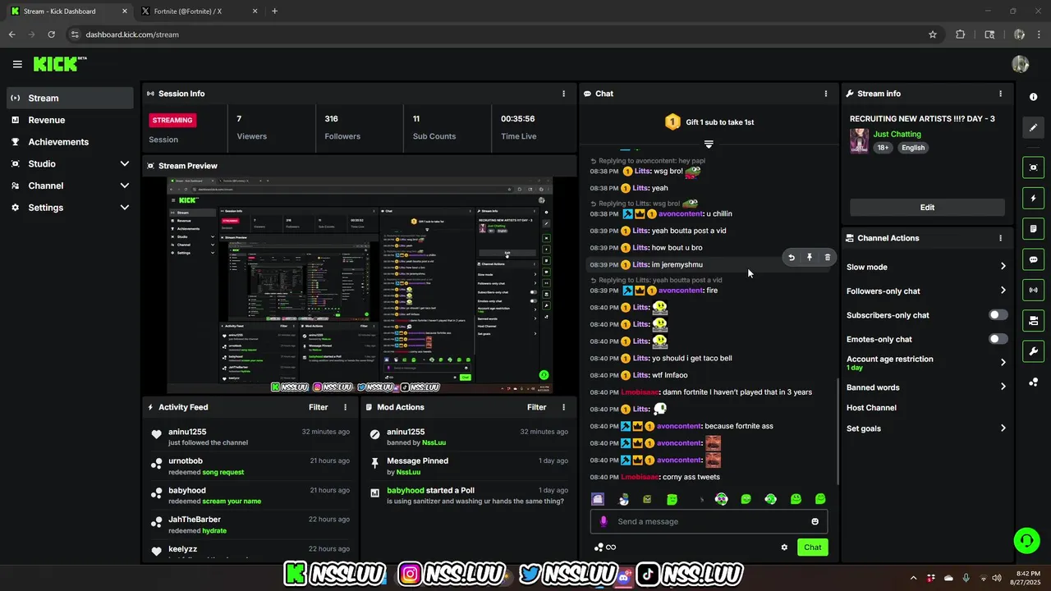Go to Revenue in left sidebar
Viewport: 1051px width, 591px height.
pyautogui.click(x=70, y=120)
